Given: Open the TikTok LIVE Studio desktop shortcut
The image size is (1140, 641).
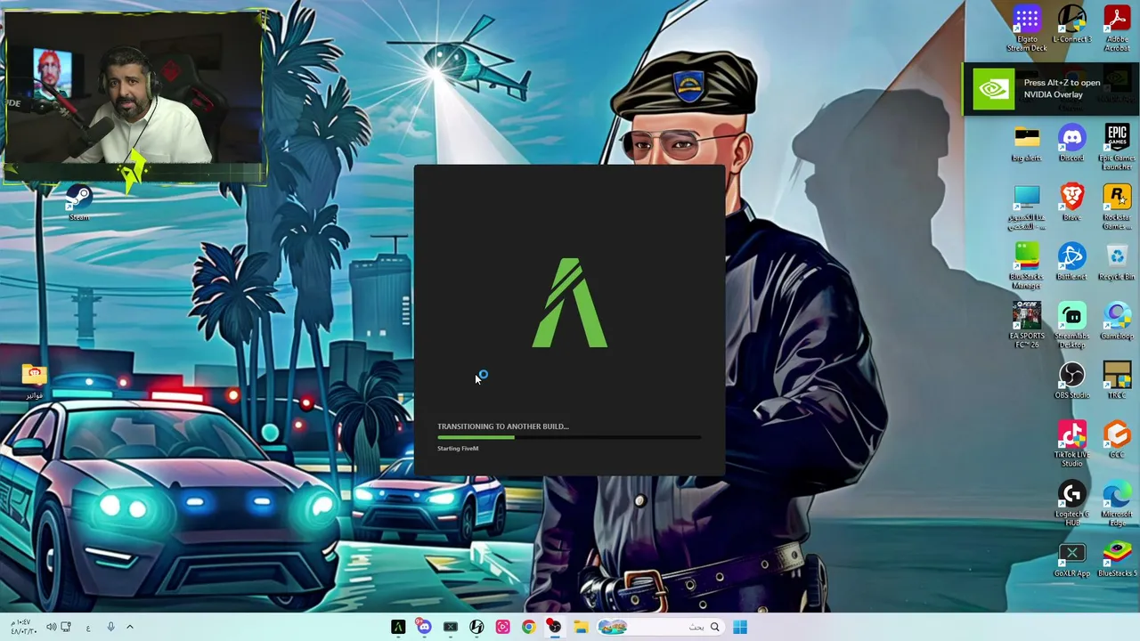Looking at the screenshot, I should pos(1071,444).
